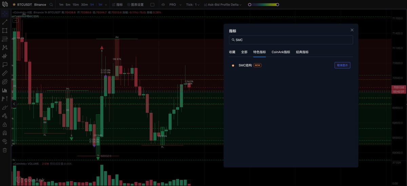This screenshot has height=186, width=407.
Task: Collapse the indicator legend chevron box
Action: (x=15, y=20)
